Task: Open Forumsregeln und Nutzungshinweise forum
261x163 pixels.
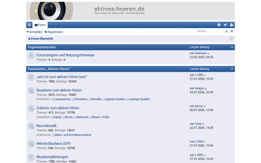Action: (x=65, y=55)
